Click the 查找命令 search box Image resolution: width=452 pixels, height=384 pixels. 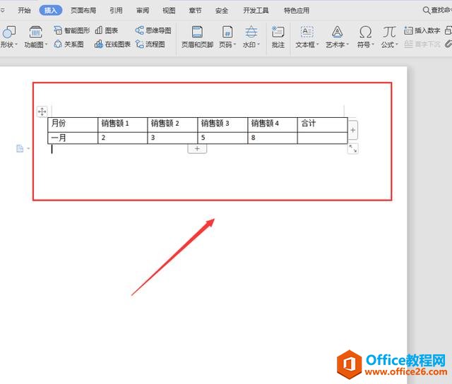(x=436, y=11)
